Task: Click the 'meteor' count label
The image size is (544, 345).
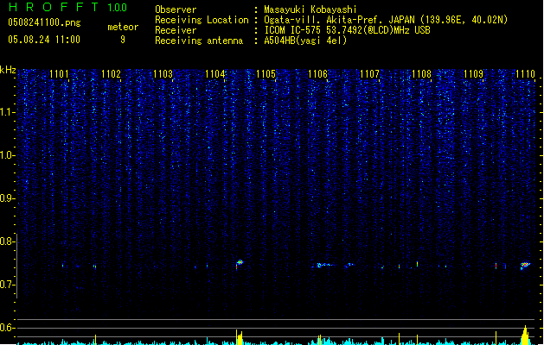Action: [x=123, y=27]
